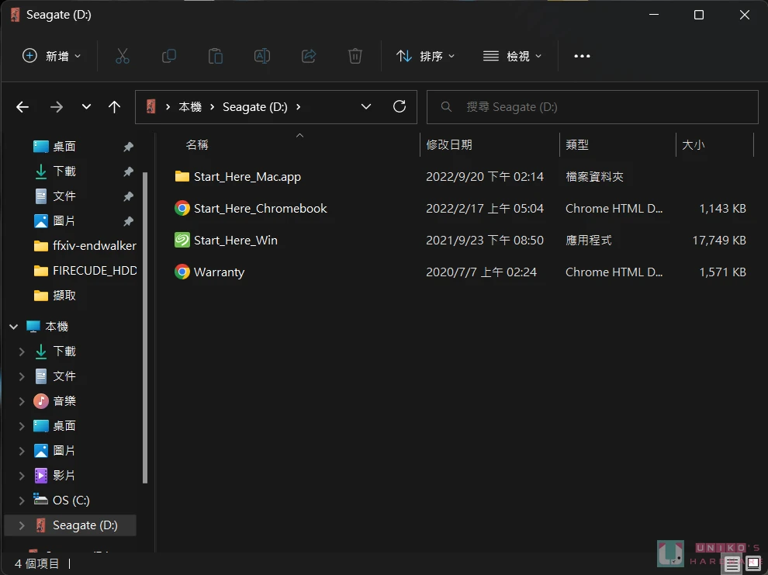Expand 文件 under 本機
Image resolution: width=768 pixels, height=575 pixels.
tap(22, 376)
